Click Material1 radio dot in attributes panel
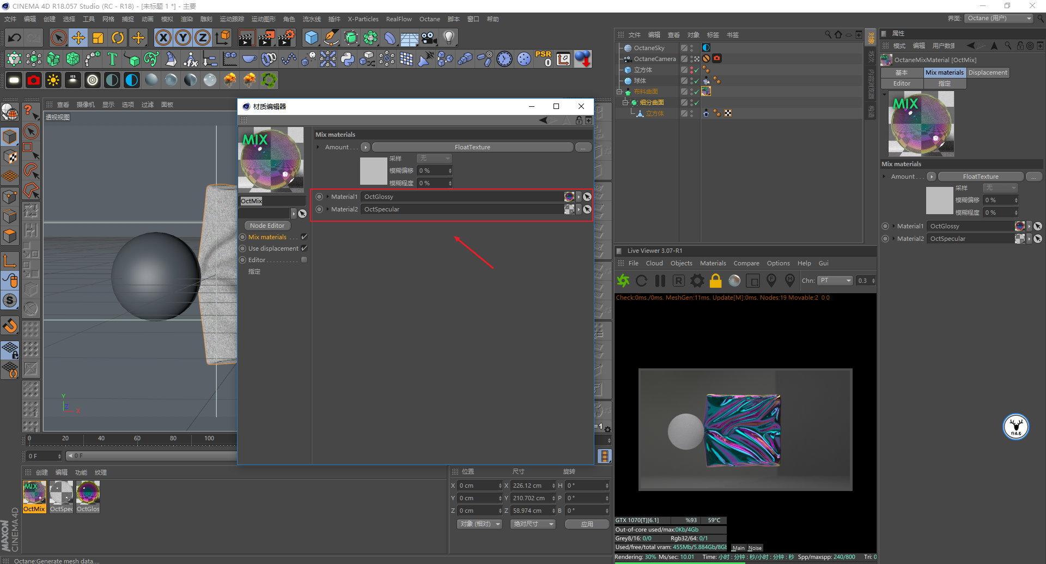 885,226
